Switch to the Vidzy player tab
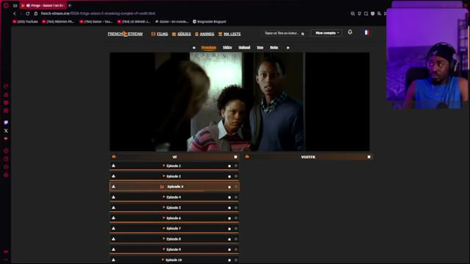The height and width of the screenshot is (264, 470). 227,47
